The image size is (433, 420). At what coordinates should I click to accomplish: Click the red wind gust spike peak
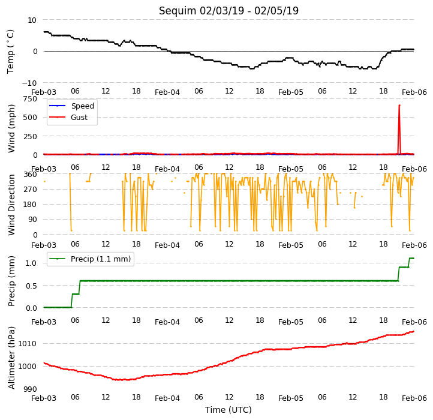point(399,105)
